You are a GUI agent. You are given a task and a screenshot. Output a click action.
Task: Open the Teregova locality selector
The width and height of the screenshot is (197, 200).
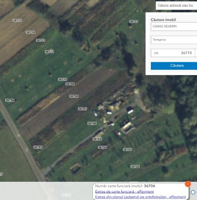(x=174, y=40)
